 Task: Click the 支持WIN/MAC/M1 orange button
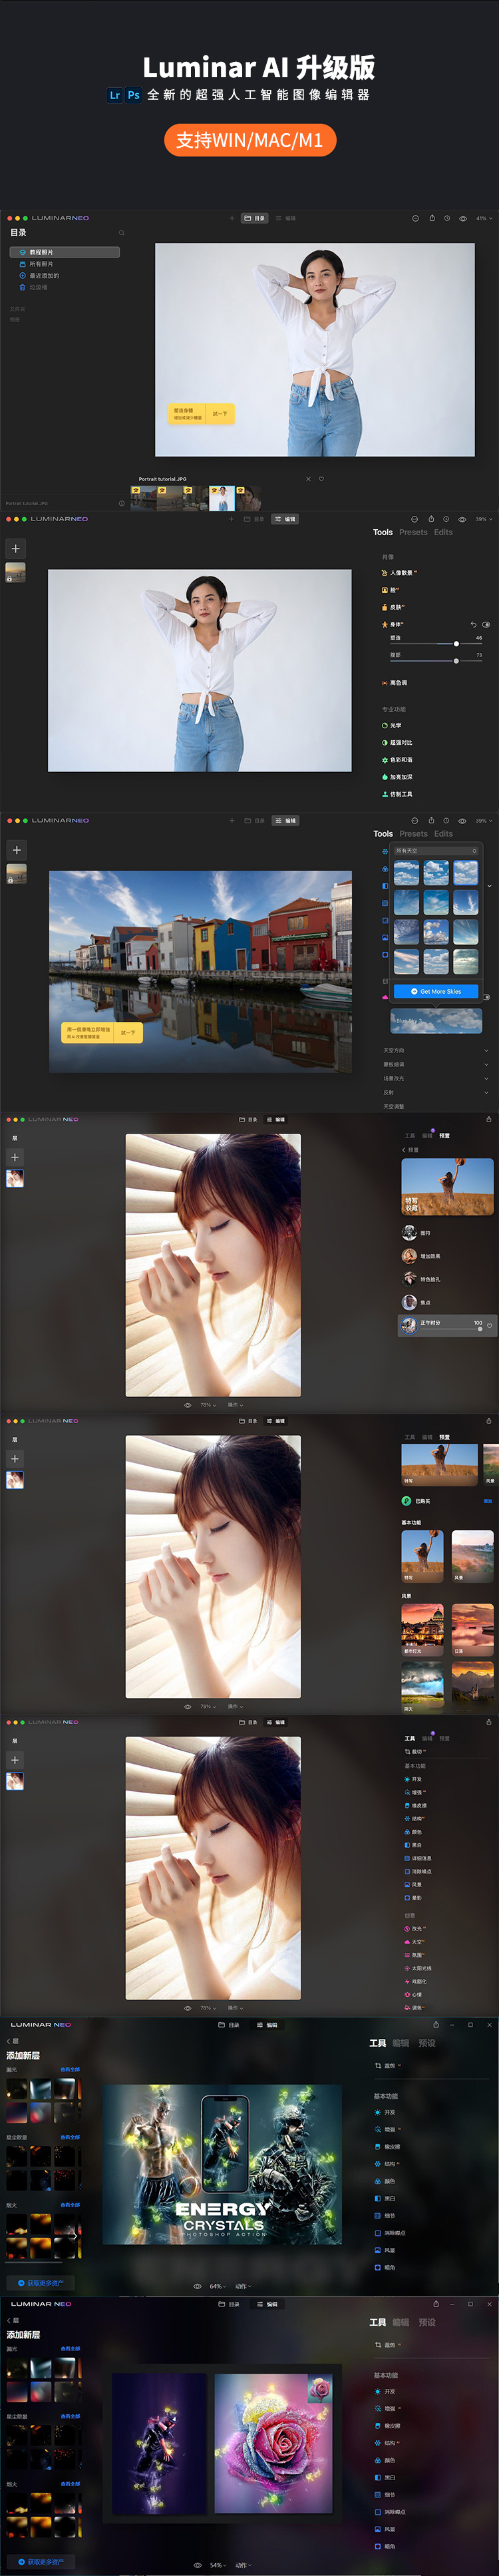[x=250, y=140]
